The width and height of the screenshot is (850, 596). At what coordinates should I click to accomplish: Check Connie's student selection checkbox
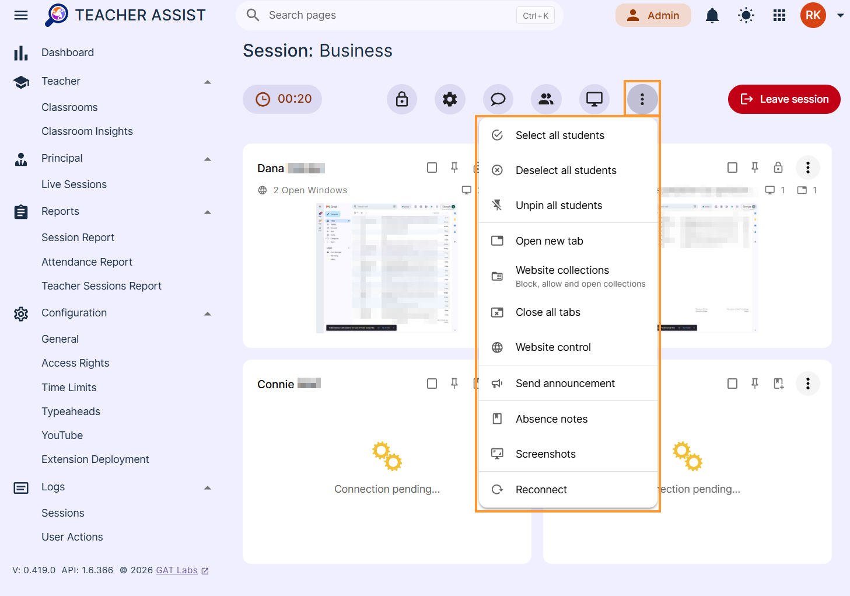(432, 384)
